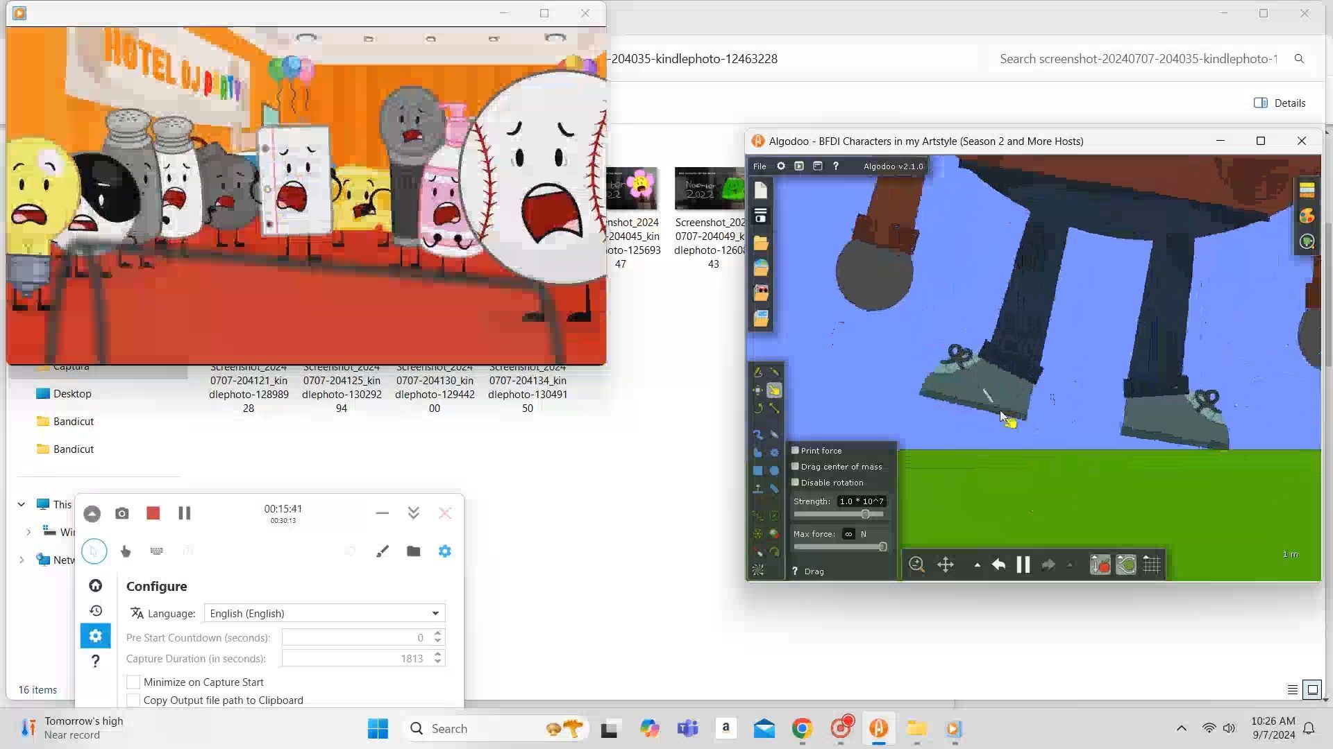Expand This PC tree node

(x=22, y=504)
